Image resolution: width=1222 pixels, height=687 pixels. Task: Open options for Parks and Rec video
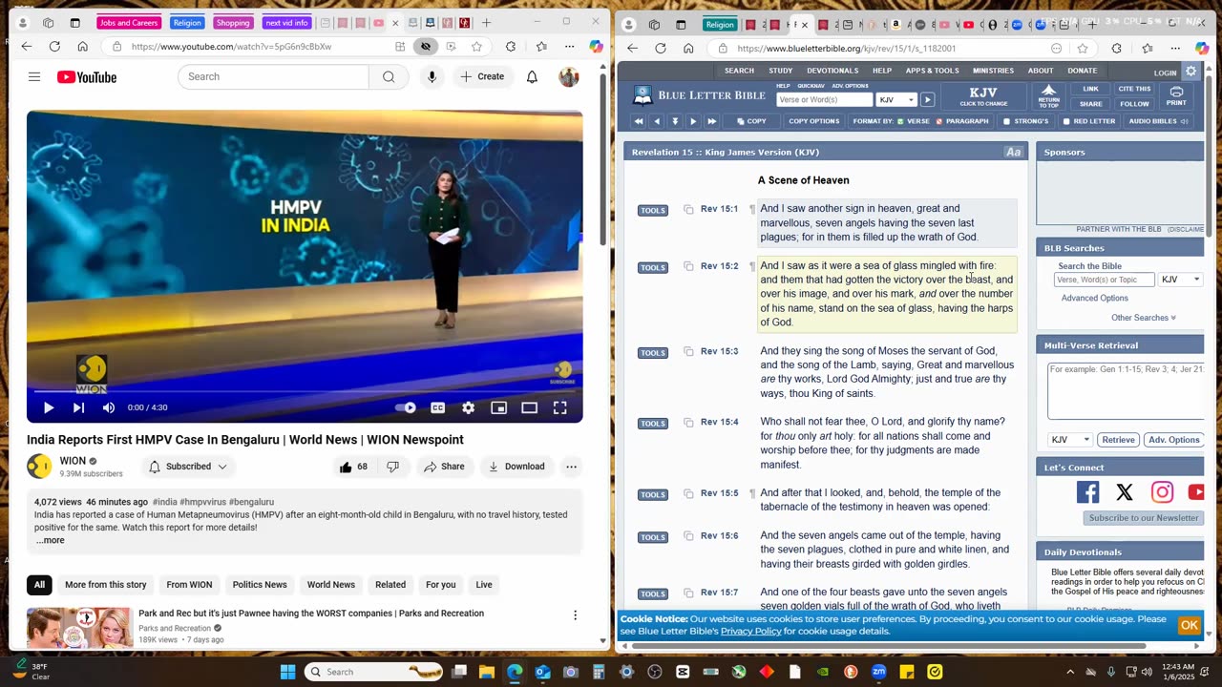coord(575,615)
